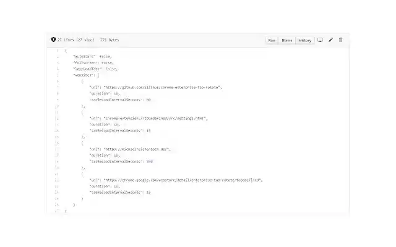Select the "autoStart" line text
Image resolution: width=396 pixels, height=247 pixels.
pos(92,57)
